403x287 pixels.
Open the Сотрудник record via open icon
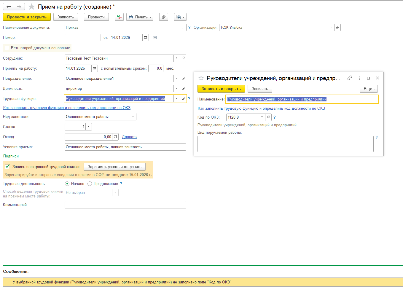pyautogui.click(x=183, y=58)
